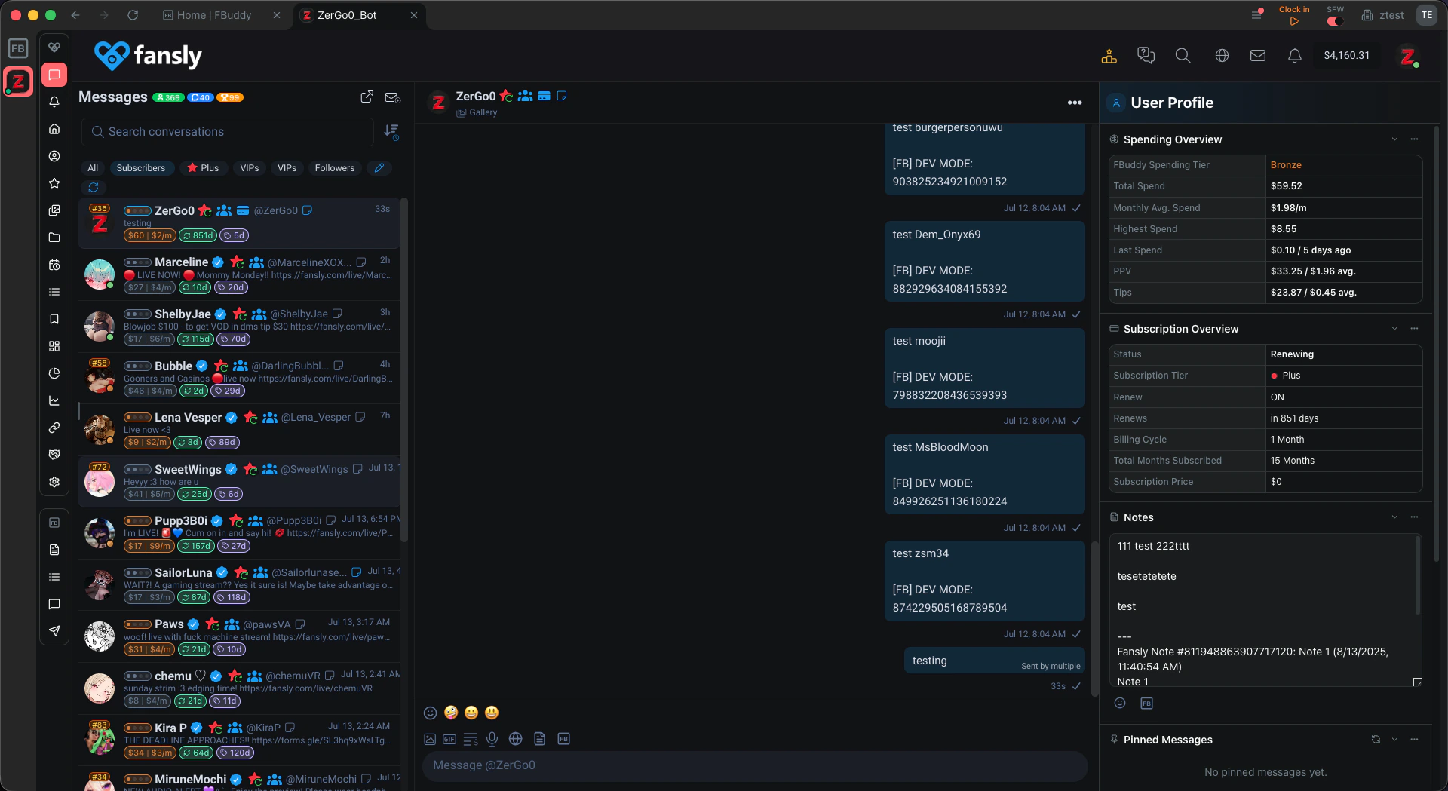This screenshot has height=791, width=1448.
Task: Click the envelope settings icon beside Messages
Action: [392, 97]
